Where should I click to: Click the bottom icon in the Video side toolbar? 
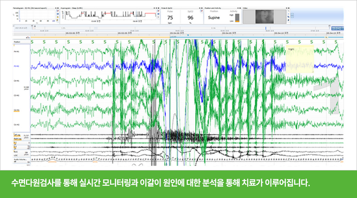pos(288,20)
